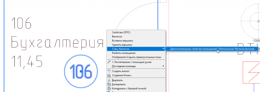This screenshot has height=92, width=260.
Task: Select the circled 106 room marker
Action: click(81, 71)
